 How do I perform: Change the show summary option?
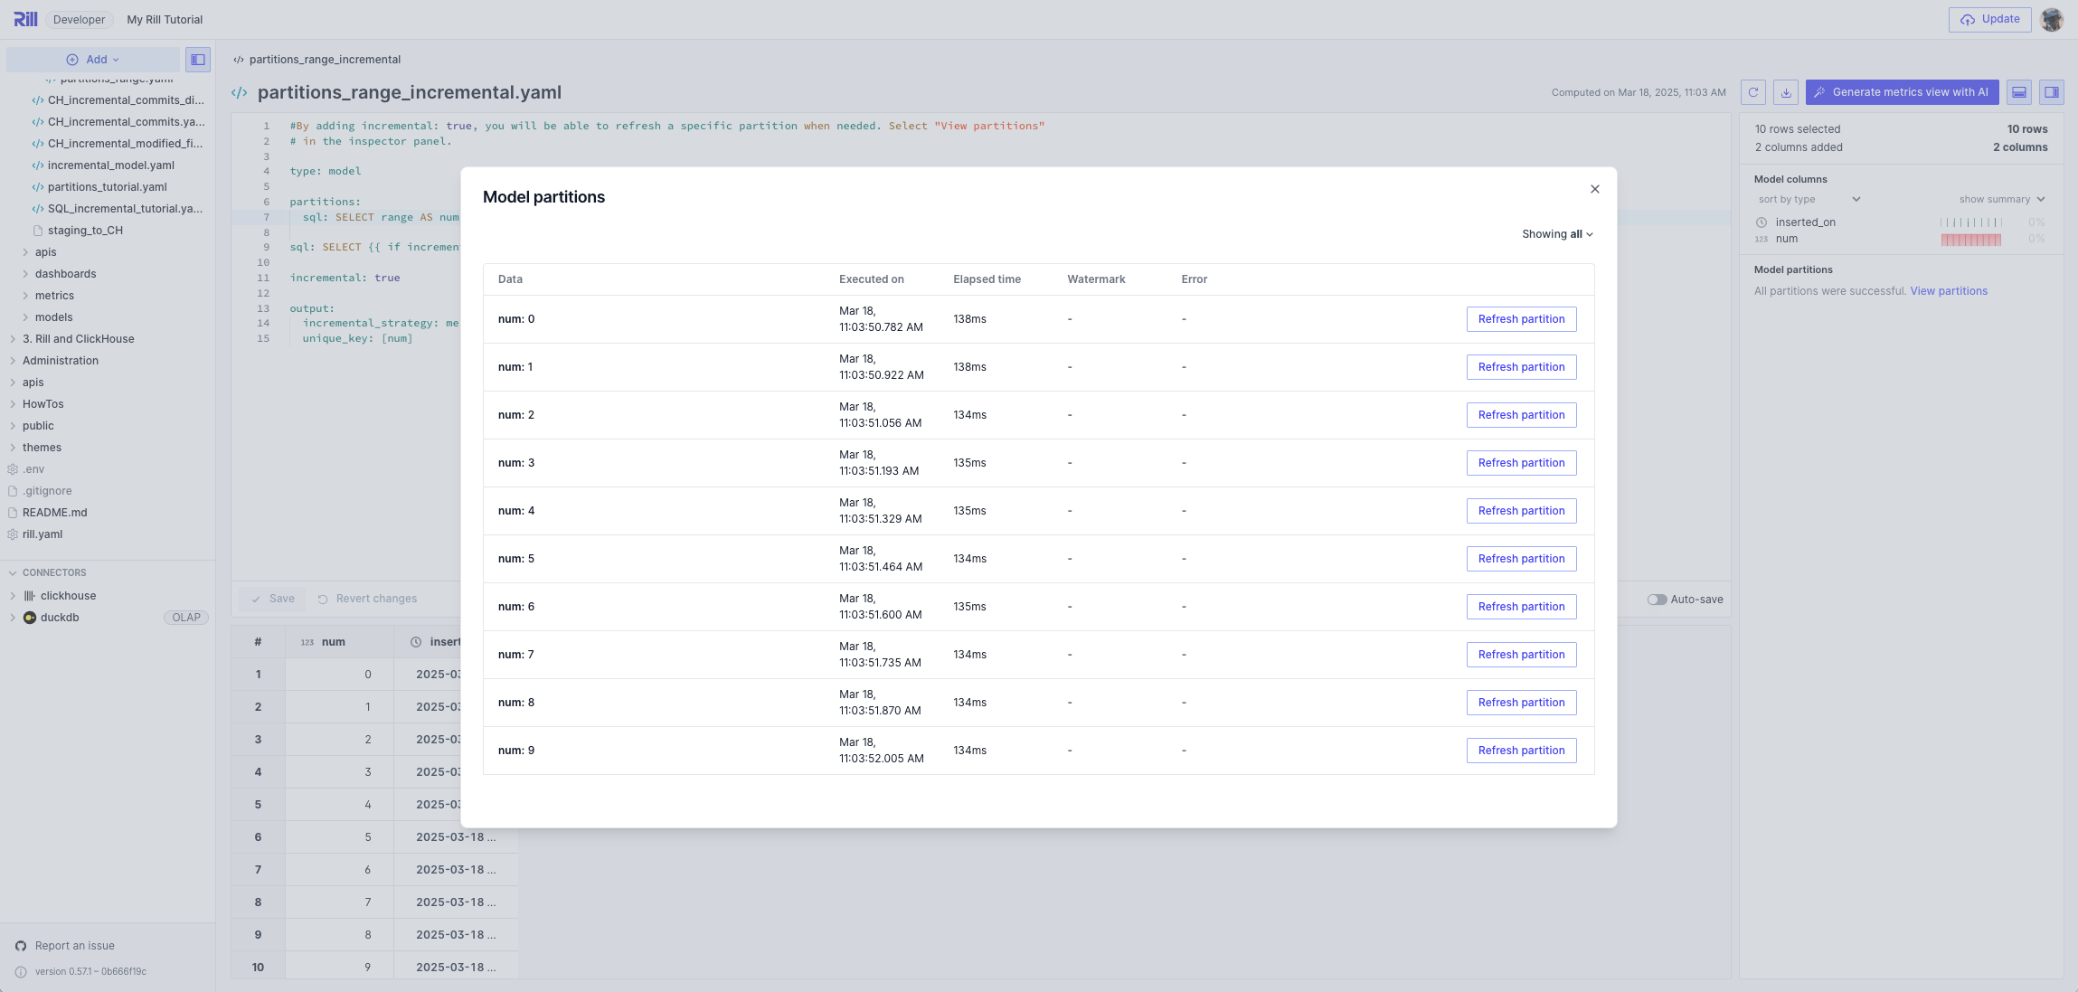(x=1998, y=199)
